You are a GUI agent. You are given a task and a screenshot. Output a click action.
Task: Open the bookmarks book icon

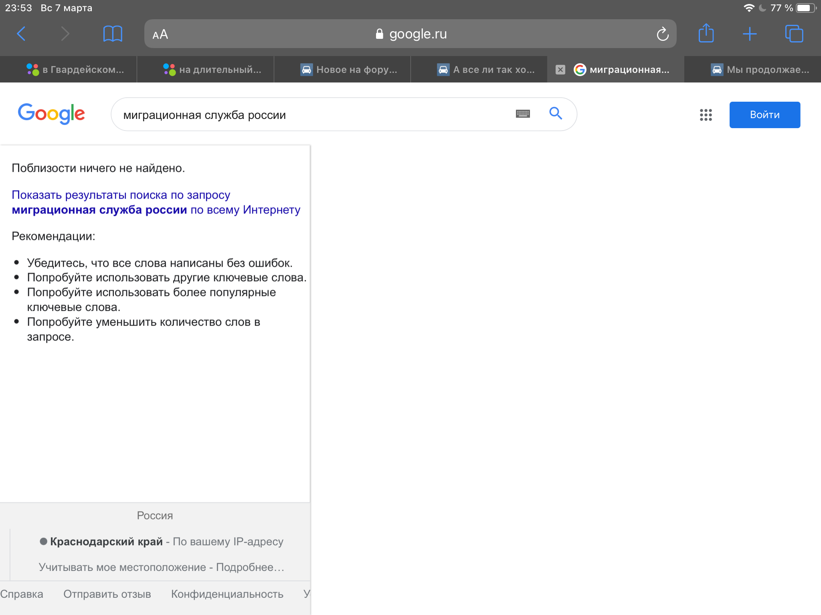(113, 34)
